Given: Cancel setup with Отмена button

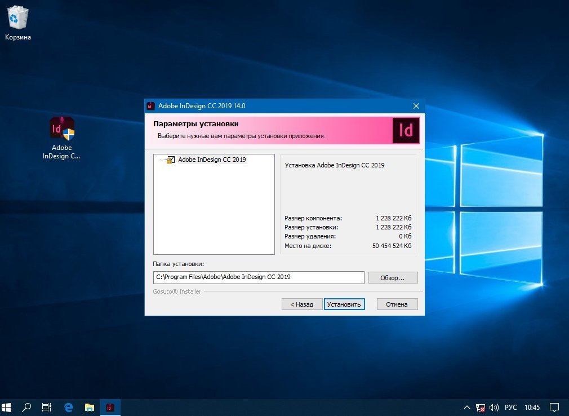Looking at the screenshot, I should (x=397, y=304).
